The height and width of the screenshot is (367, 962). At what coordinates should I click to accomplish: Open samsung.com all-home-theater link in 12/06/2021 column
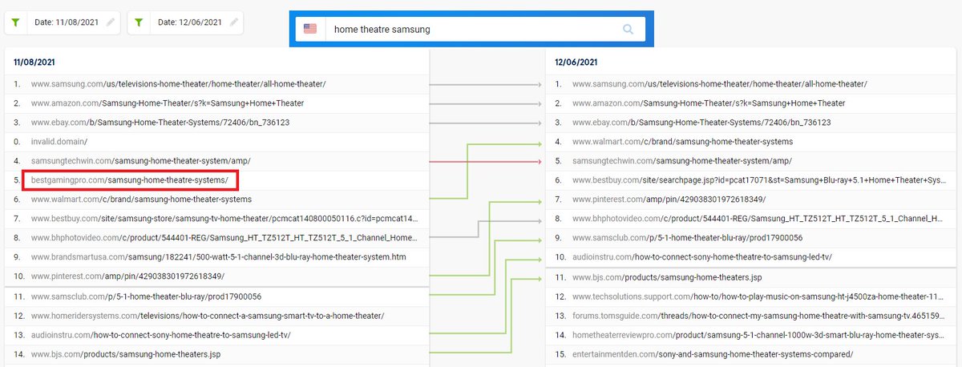tap(719, 83)
